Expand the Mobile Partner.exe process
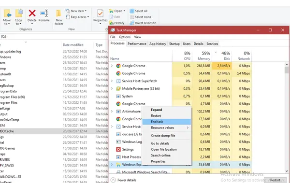The height and width of the screenshot is (183, 290). pos(112,88)
